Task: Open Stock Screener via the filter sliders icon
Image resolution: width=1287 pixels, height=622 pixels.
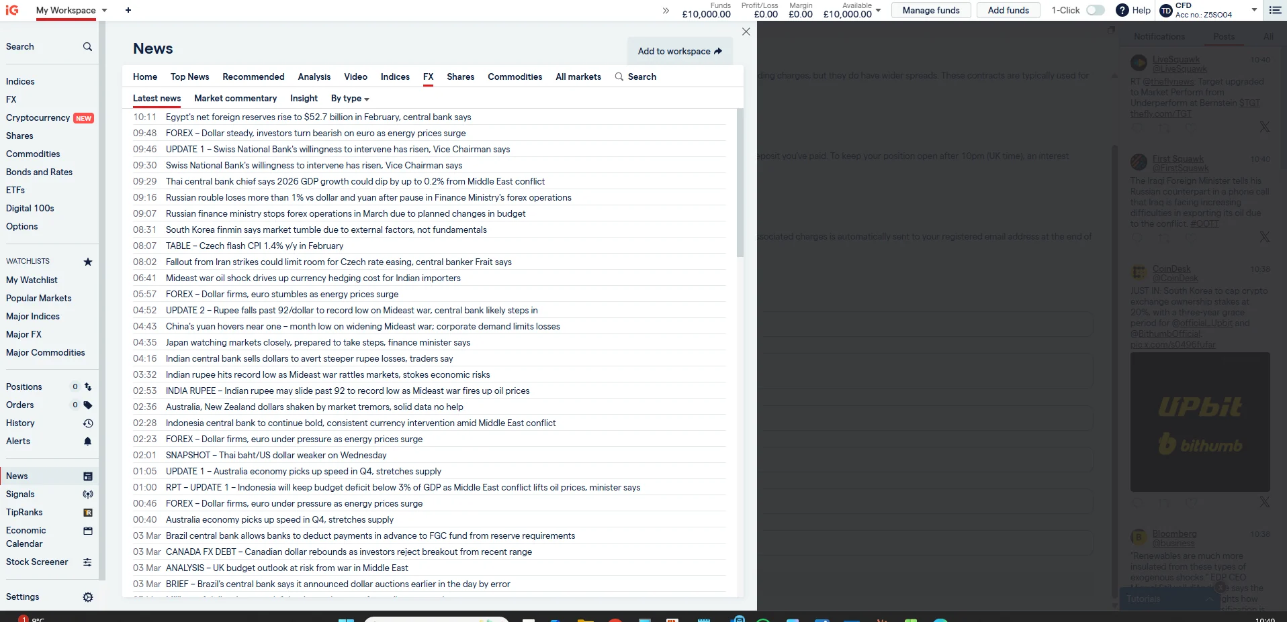Action: tap(87, 562)
